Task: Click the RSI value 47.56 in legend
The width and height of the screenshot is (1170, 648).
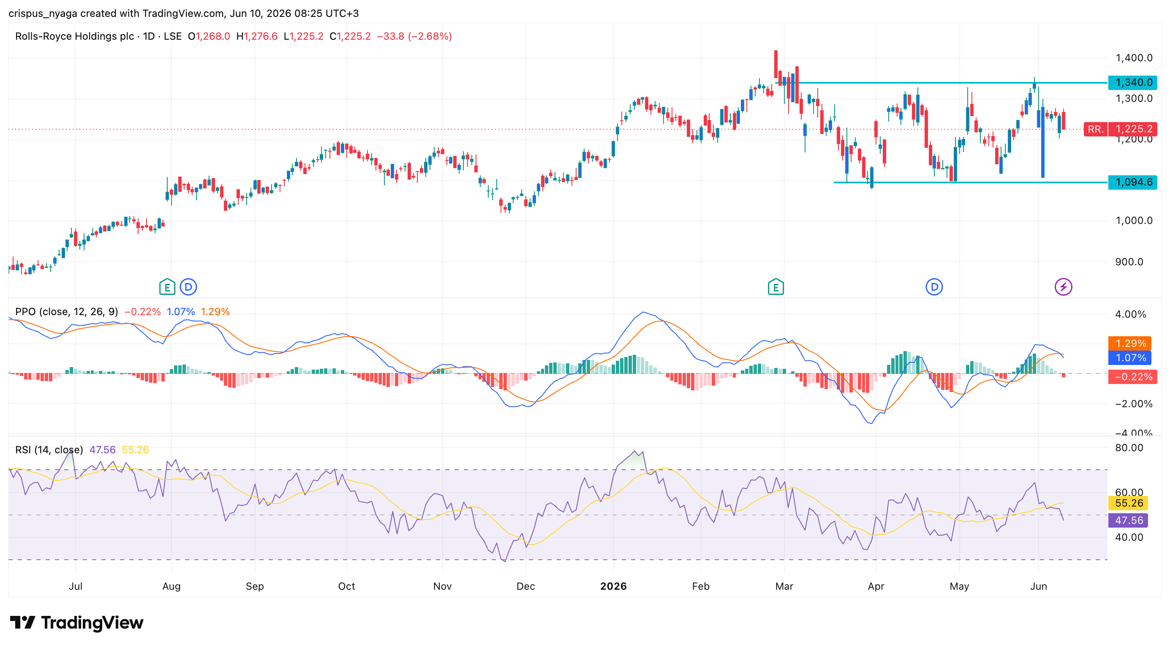Action: pyautogui.click(x=102, y=449)
